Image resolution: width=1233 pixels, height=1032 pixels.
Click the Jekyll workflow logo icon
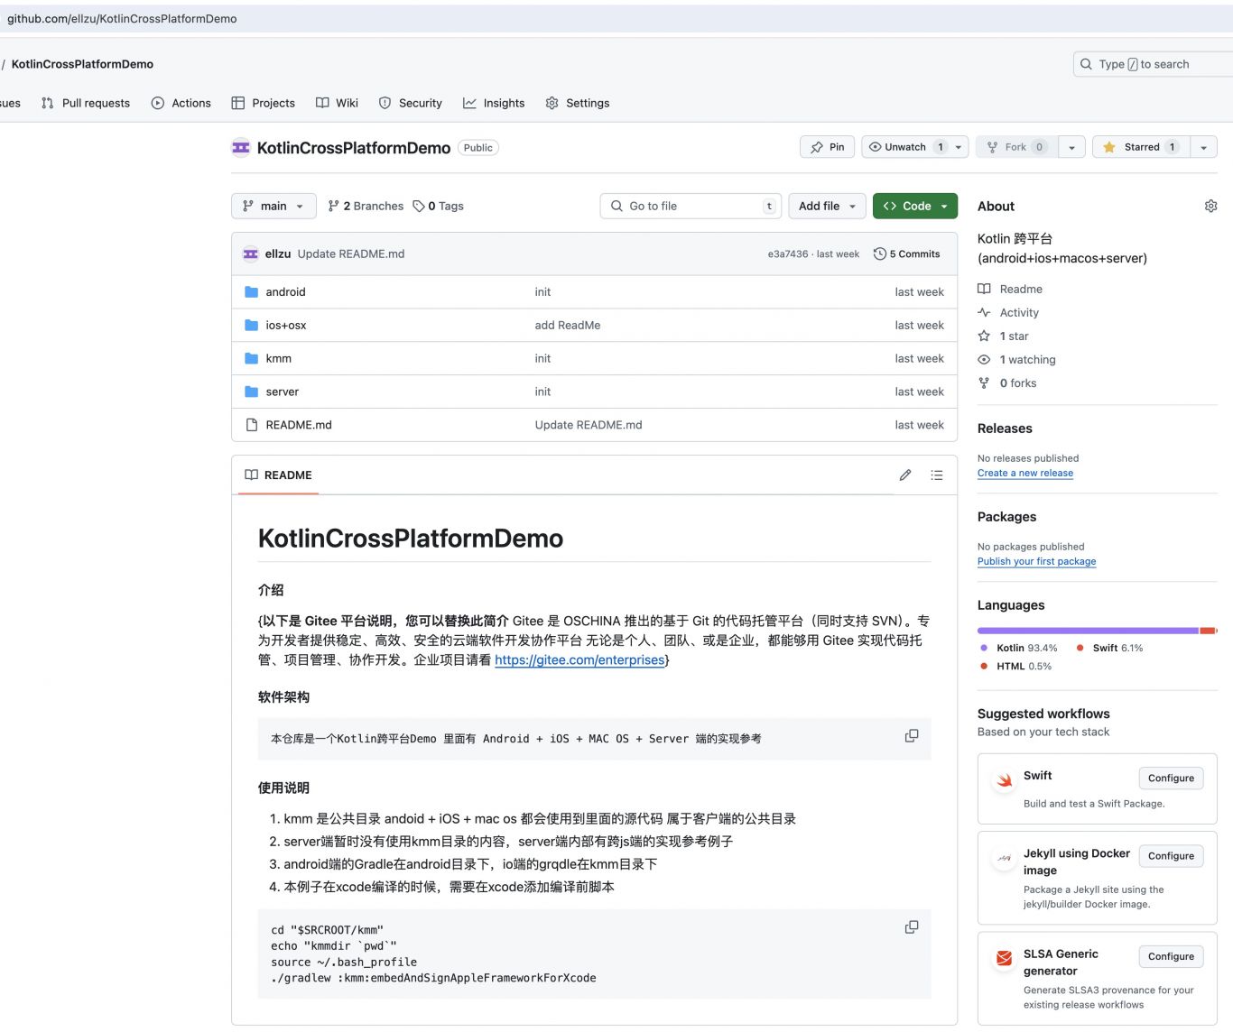(1004, 858)
